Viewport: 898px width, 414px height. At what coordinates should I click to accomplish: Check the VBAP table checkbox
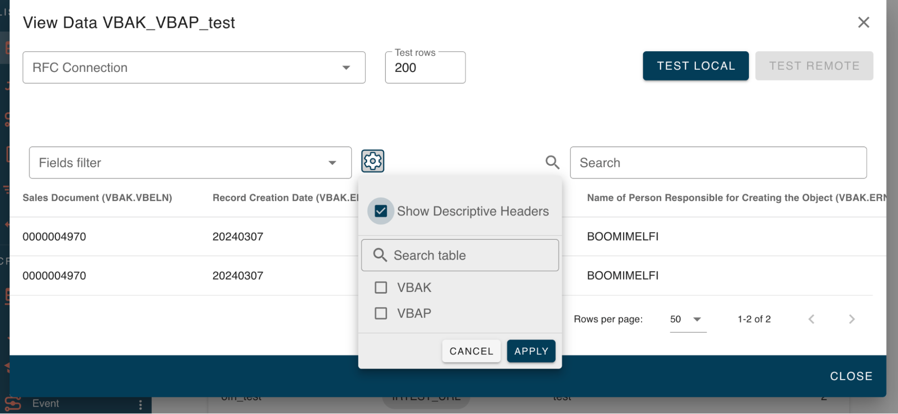pyautogui.click(x=380, y=313)
